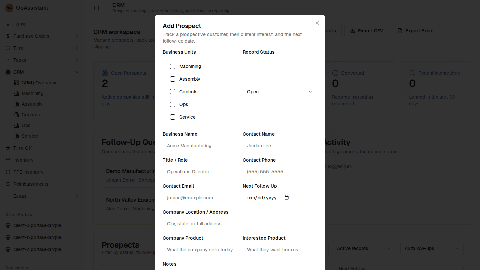
Task: Open client-c.portal.example link
Action: [42, 249]
